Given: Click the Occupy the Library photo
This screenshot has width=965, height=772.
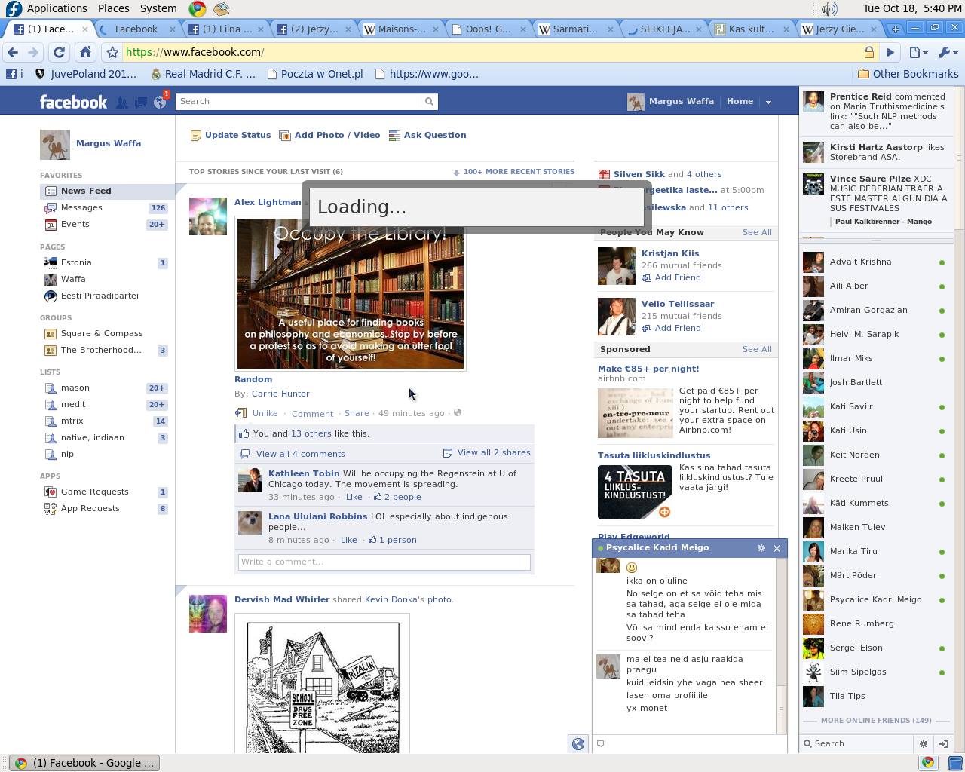Looking at the screenshot, I should (351, 293).
